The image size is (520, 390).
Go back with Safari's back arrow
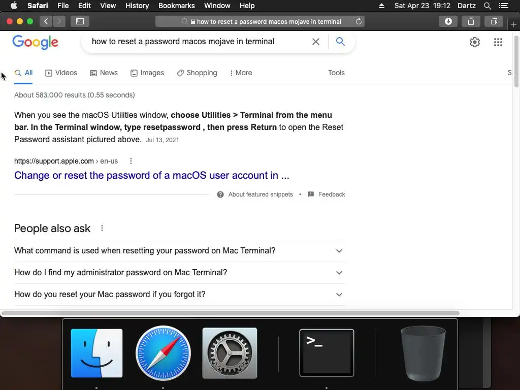tap(46, 21)
